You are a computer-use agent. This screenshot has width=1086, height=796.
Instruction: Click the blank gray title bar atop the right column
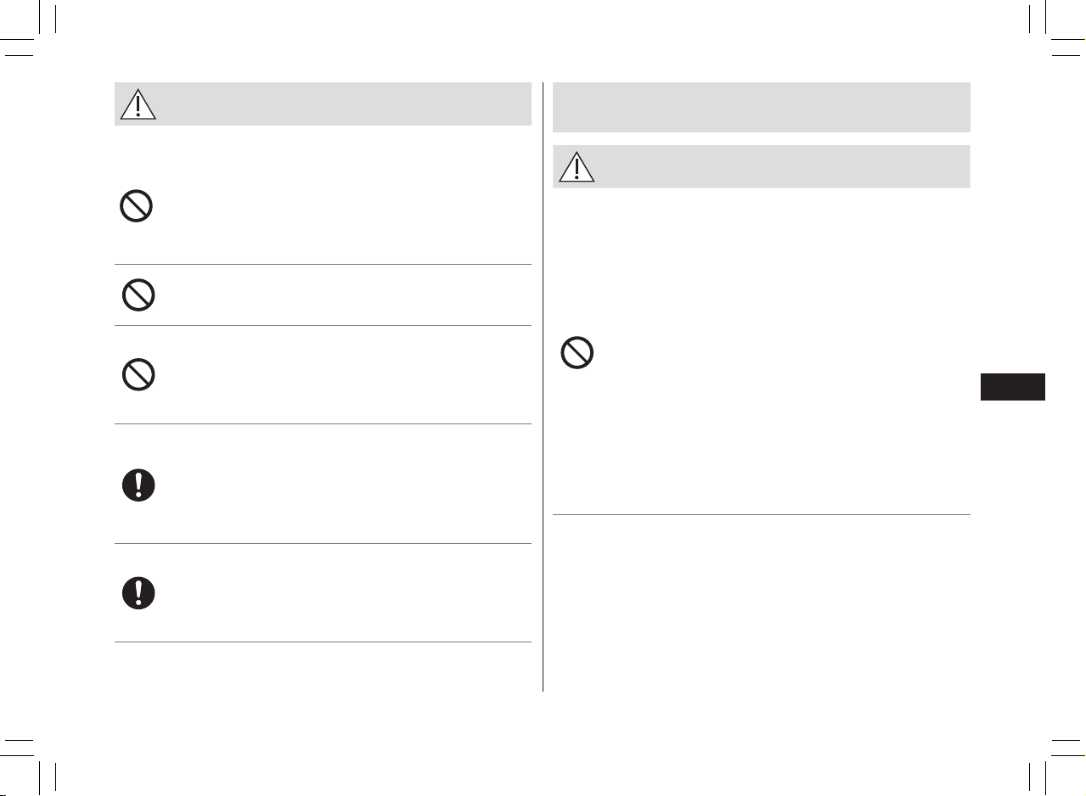pyautogui.click(x=761, y=107)
